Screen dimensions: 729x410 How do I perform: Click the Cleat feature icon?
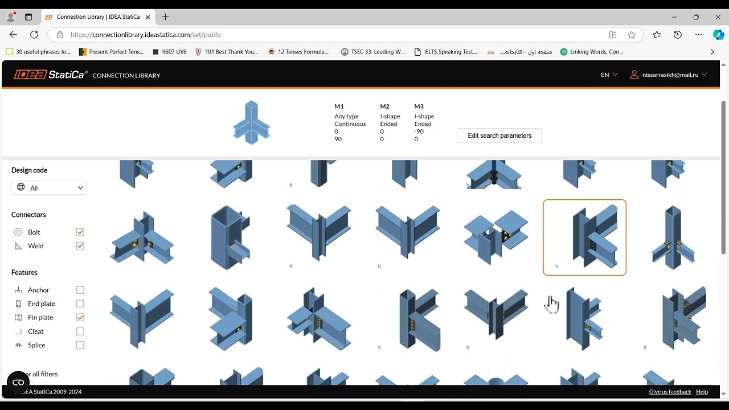coord(18,331)
